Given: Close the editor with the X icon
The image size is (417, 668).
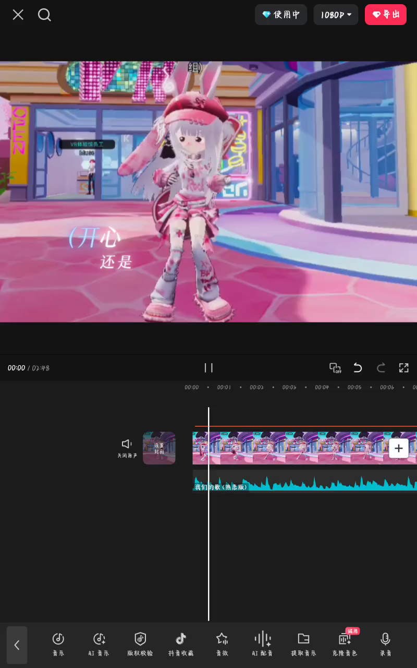Looking at the screenshot, I should click(x=18, y=15).
